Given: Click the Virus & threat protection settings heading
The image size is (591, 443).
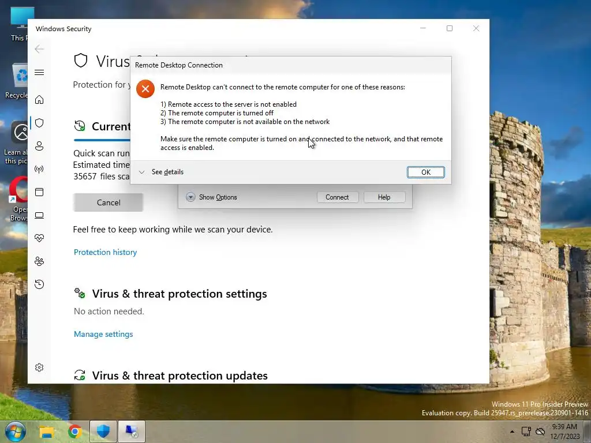Looking at the screenshot, I should click(x=179, y=294).
